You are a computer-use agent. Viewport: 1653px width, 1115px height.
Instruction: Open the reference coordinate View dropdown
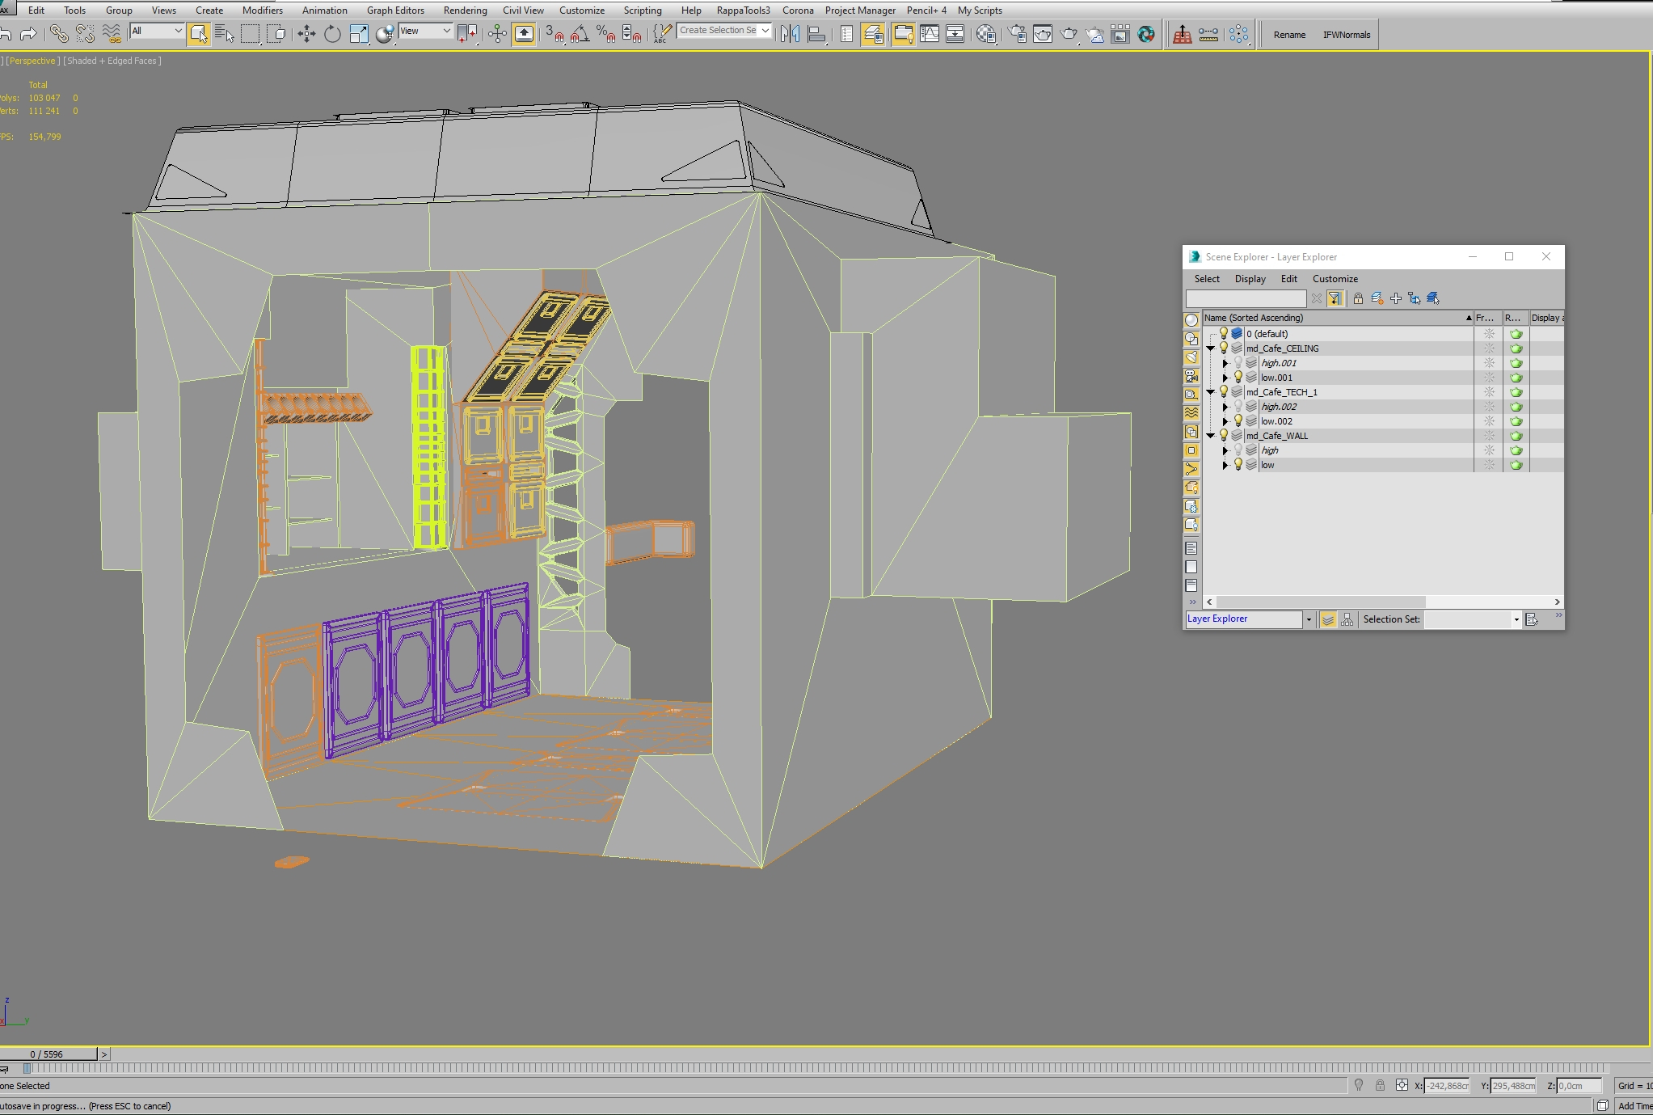click(x=426, y=31)
